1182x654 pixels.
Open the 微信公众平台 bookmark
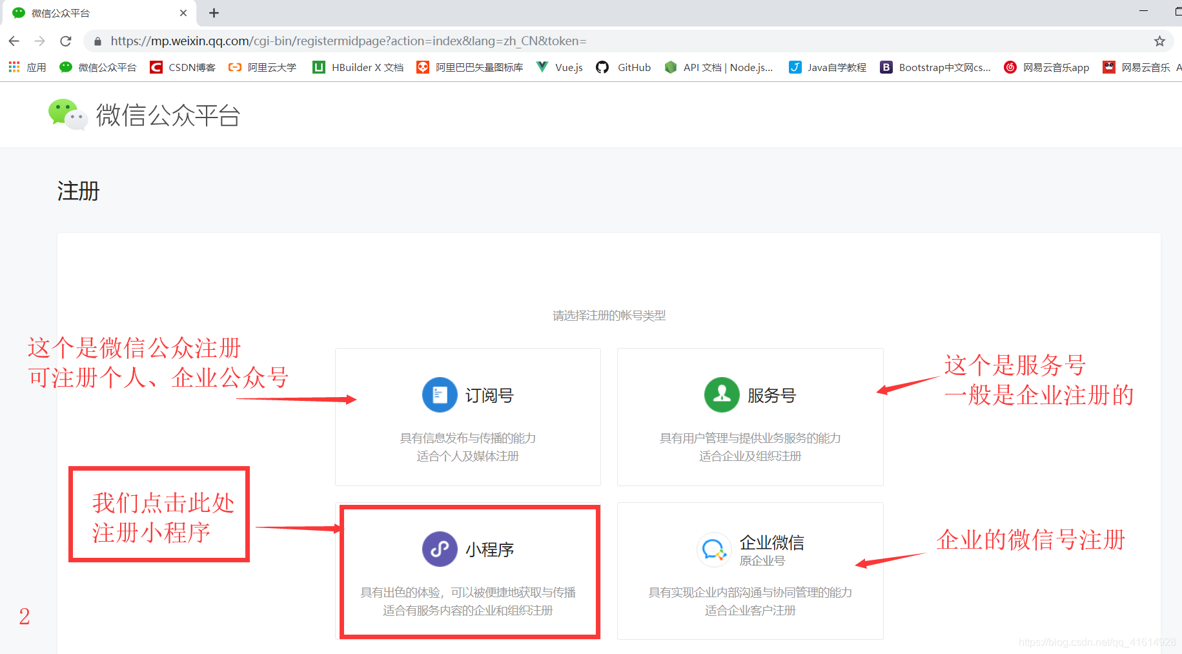(98, 67)
